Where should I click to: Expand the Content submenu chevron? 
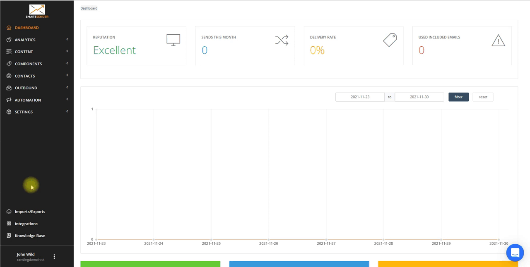[67, 52]
